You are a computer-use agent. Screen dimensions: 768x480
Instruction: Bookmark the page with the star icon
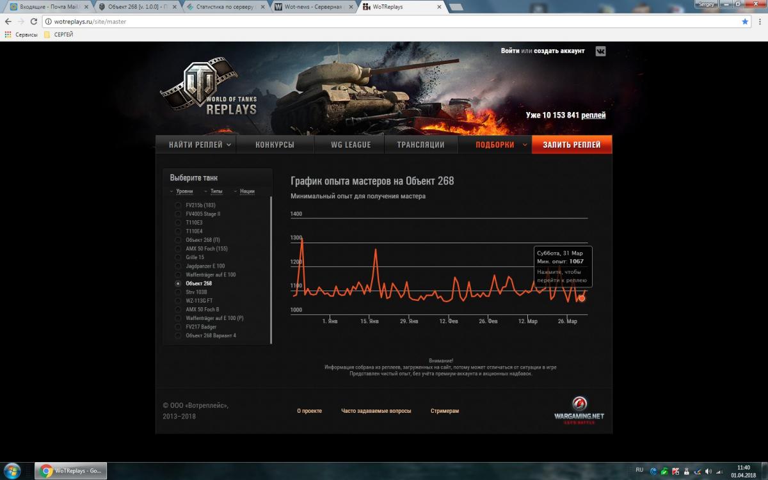tap(745, 21)
